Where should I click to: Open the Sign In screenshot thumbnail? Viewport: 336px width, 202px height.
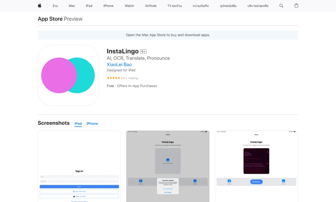pyautogui.click(x=79, y=166)
